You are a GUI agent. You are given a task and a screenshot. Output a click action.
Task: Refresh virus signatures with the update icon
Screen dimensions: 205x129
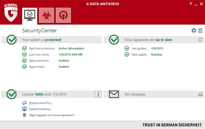tap(201, 40)
